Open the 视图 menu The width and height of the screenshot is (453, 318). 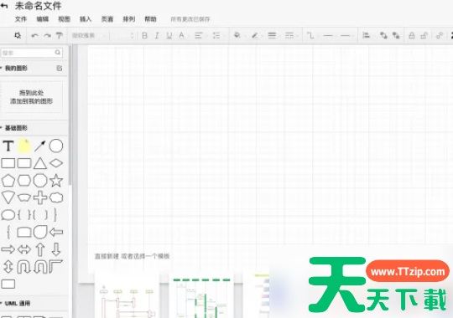(64, 19)
